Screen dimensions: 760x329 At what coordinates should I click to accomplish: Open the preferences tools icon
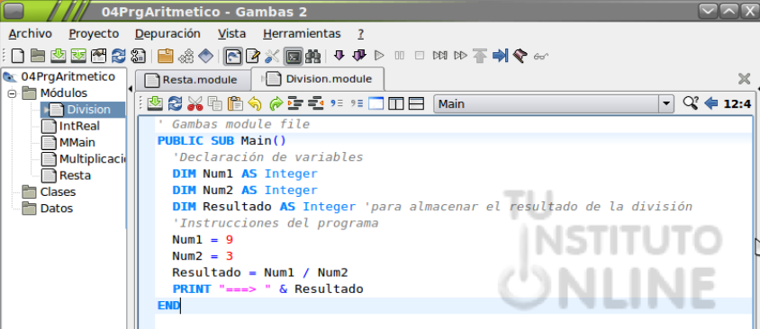click(272, 56)
